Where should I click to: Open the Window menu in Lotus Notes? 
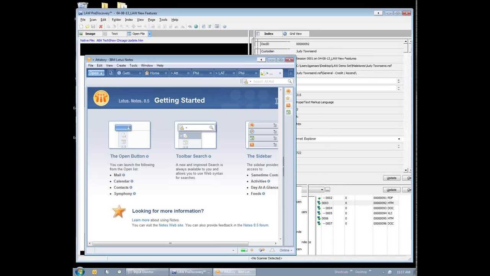pos(147,66)
